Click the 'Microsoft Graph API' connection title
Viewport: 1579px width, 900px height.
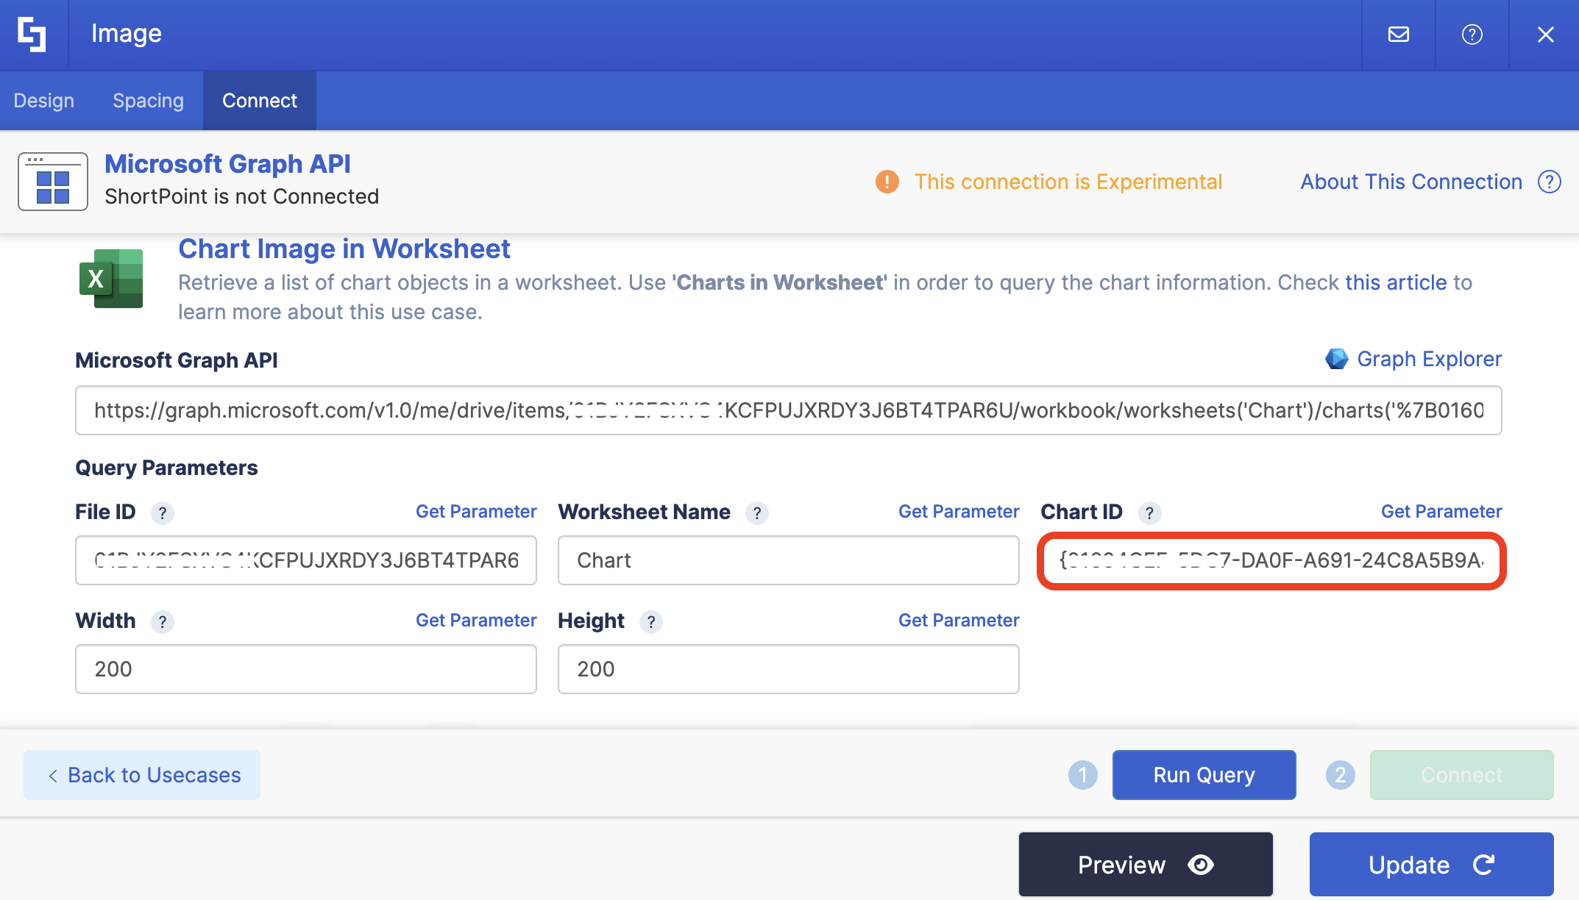coord(228,164)
